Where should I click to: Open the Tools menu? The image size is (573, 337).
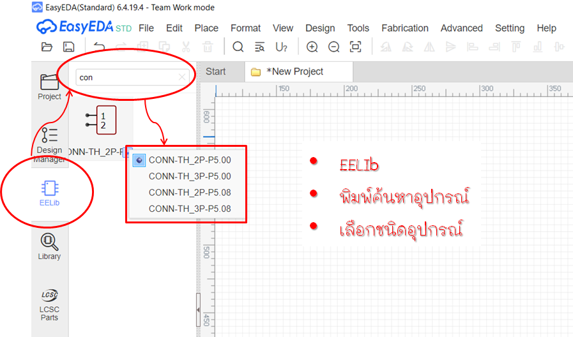[358, 28]
